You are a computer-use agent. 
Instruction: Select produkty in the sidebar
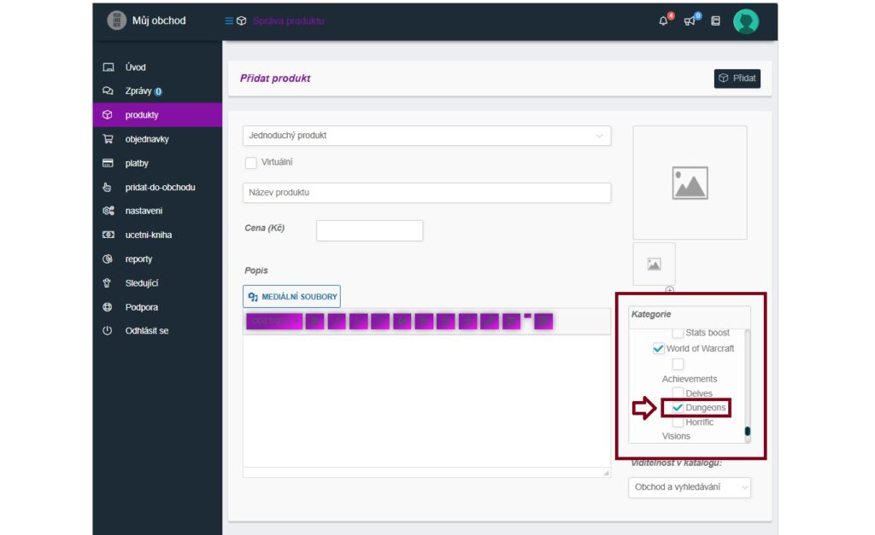[157, 115]
